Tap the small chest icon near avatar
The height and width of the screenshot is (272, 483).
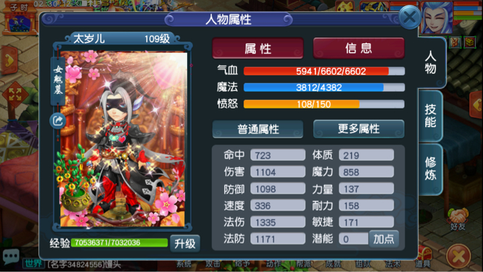(470, 42)
